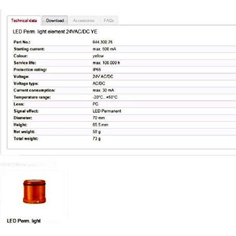
Task: Open the Accessories tab
Action: (84, 21)
